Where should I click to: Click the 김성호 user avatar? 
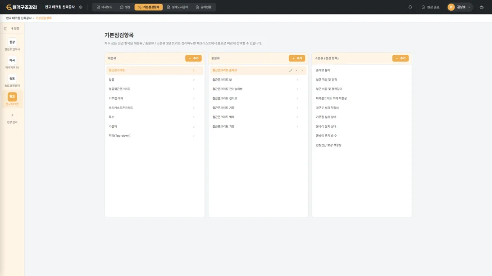(x=451, y=7)
